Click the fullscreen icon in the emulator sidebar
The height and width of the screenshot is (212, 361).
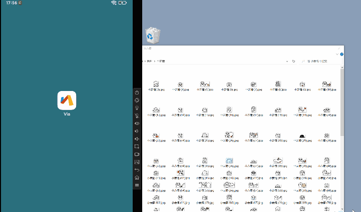[x=137, y=162]
